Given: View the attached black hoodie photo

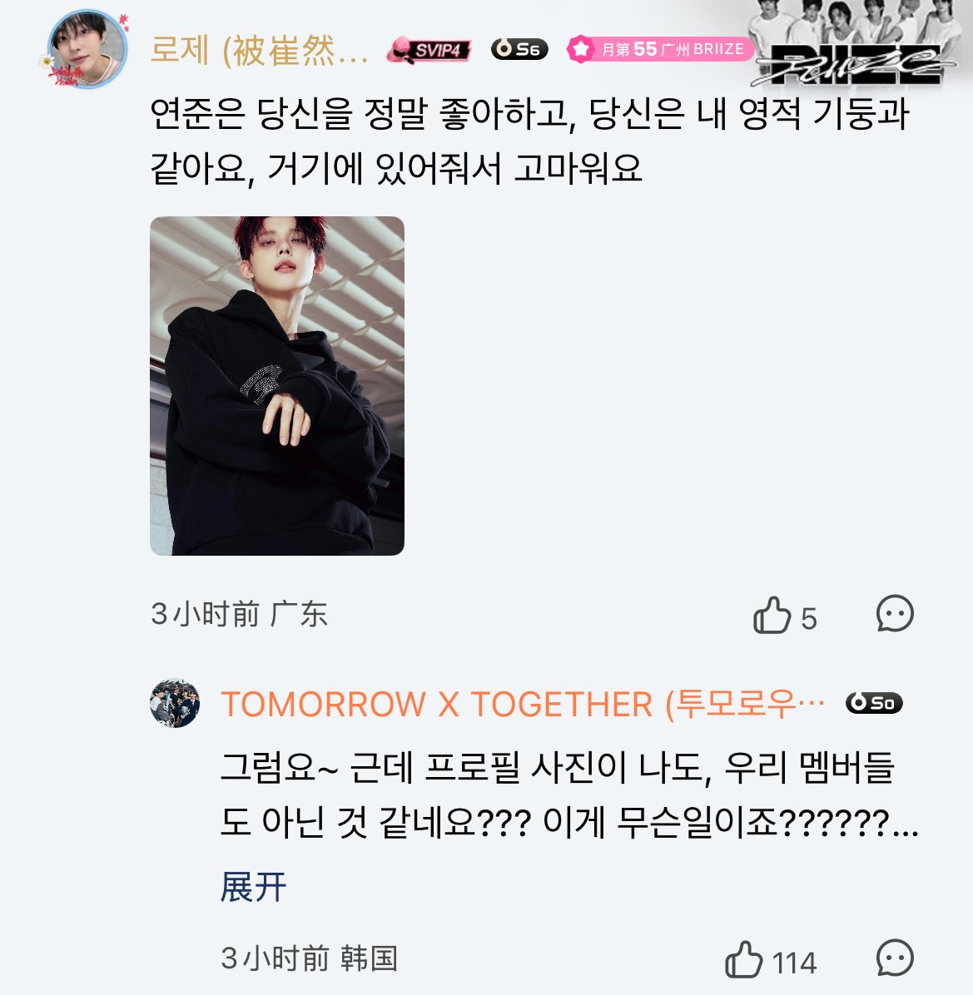Looking at the screenshot, I should 276,386.
